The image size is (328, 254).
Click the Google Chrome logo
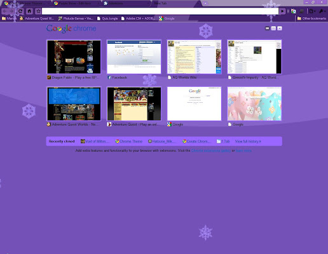71,29
